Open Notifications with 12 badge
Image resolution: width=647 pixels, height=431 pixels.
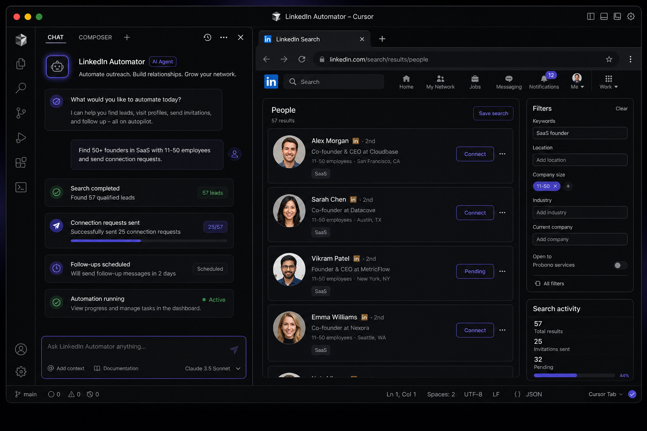[544, 82]
